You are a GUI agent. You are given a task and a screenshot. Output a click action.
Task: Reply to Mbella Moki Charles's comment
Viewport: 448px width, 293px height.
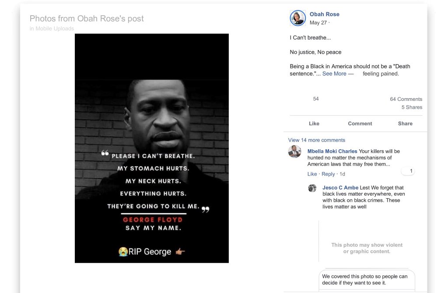point(328,174)
